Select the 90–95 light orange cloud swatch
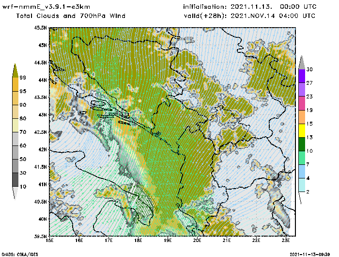This screenshot has height=257, width=339. 15,98
